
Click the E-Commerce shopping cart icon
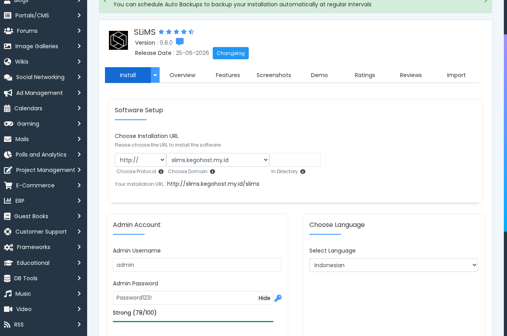tap(8, 185)
